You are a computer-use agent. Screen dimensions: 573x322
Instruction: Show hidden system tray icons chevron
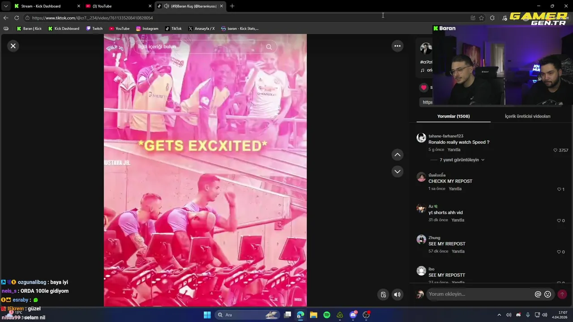[x=499, y=315]
